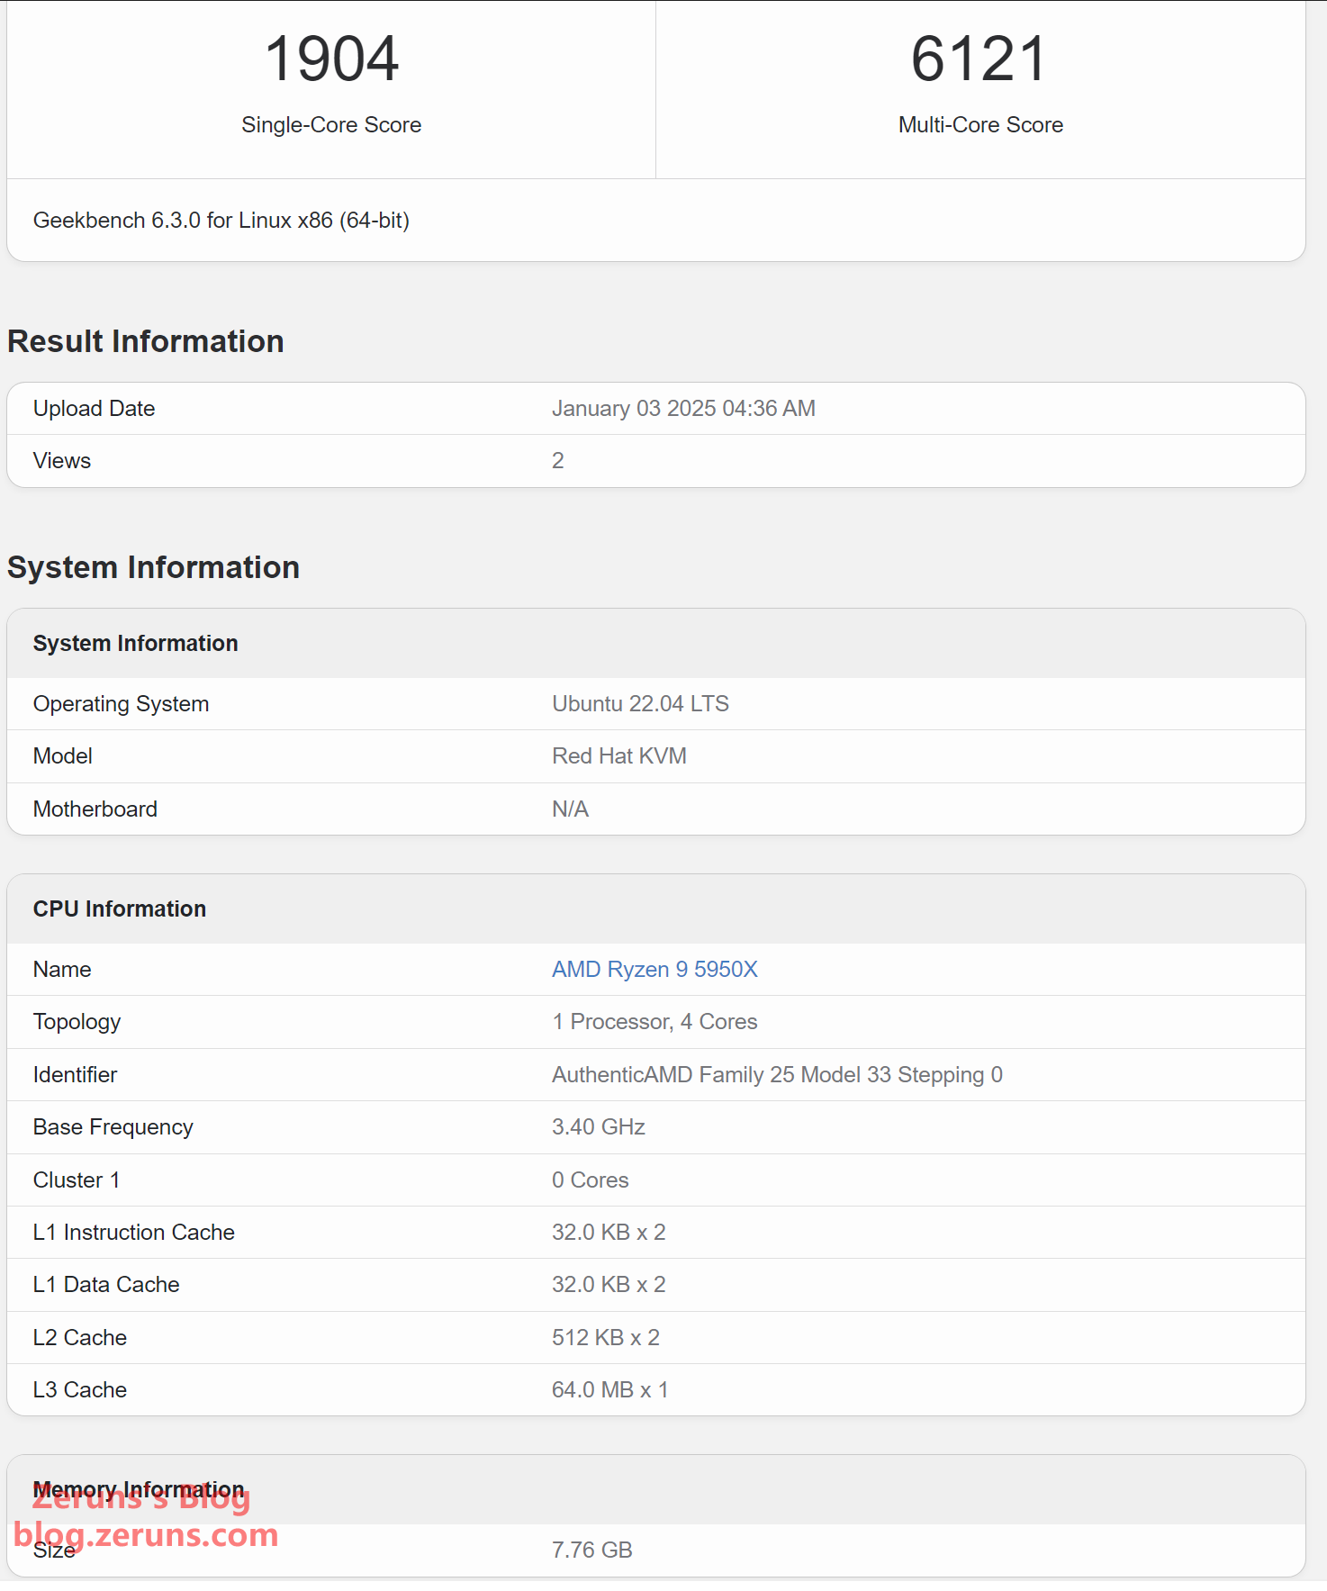Click the large System Information page heading
1327x1591 pixels.
153,568
